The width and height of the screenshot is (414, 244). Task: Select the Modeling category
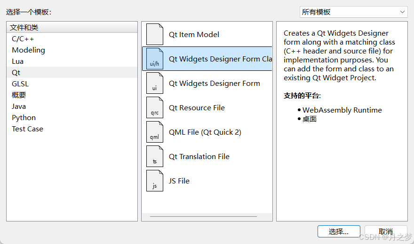72,50
